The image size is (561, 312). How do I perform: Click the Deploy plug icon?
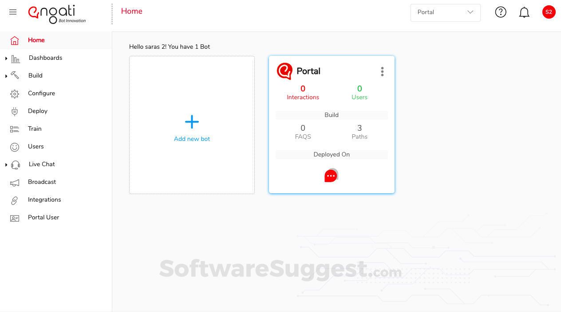point(14,111)
